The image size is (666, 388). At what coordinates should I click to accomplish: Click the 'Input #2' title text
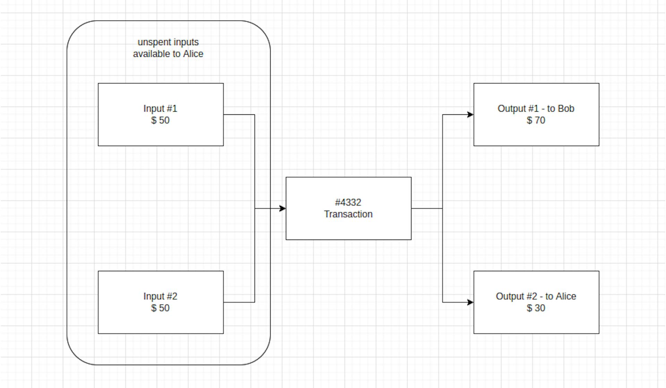(160, 296)
